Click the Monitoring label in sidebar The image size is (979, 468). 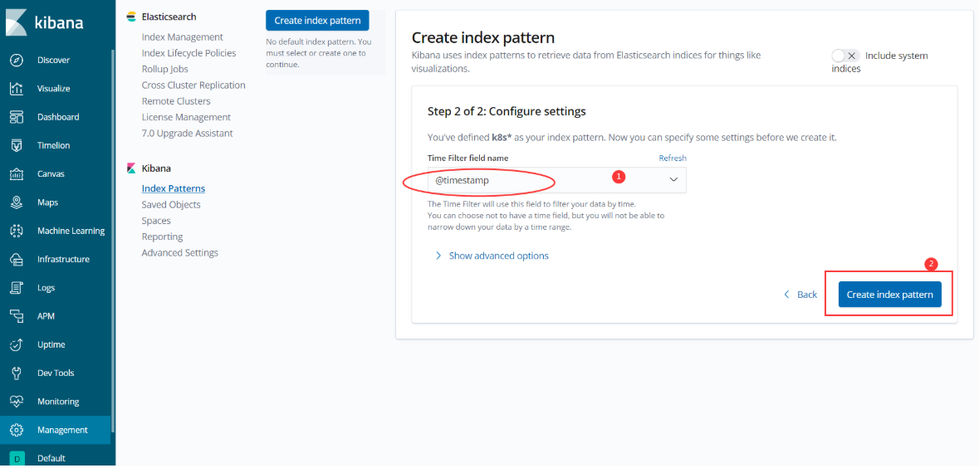click(x=58, y=402)
